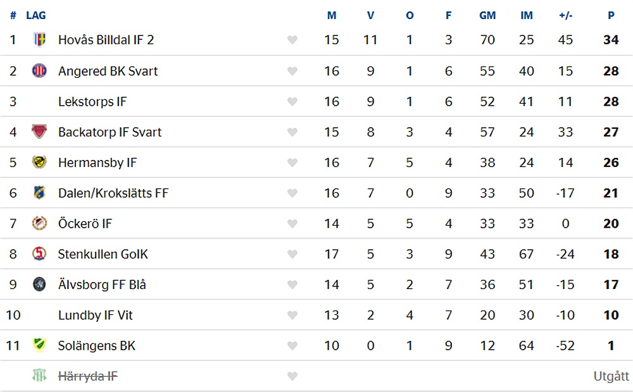
Task: Click the Älvsborg FF Blå club crest
Action: point(39,285)
